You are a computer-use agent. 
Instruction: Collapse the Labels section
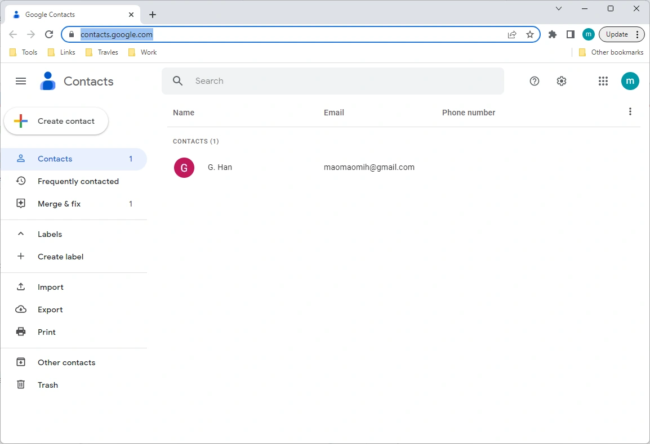coord(21,234)
